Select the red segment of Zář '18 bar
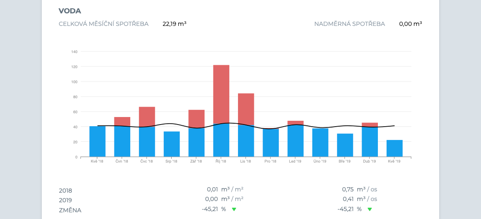This screenshot has height=219, width=481. pyautogui.click(x=196, y=119)
